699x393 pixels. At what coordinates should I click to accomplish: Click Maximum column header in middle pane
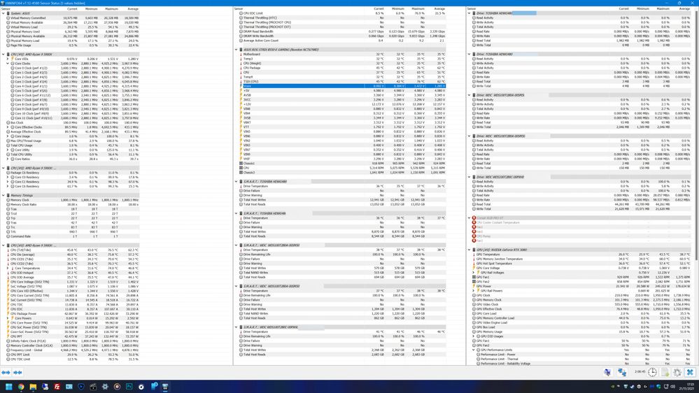418,9
